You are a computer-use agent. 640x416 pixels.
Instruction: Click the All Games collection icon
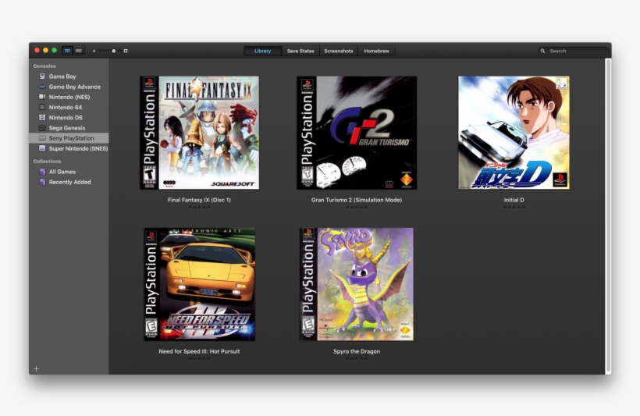42,172
